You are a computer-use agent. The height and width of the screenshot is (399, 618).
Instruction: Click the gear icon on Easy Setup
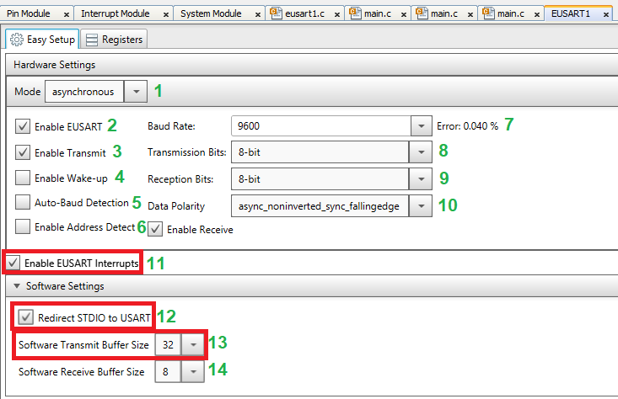click(16, 40)
